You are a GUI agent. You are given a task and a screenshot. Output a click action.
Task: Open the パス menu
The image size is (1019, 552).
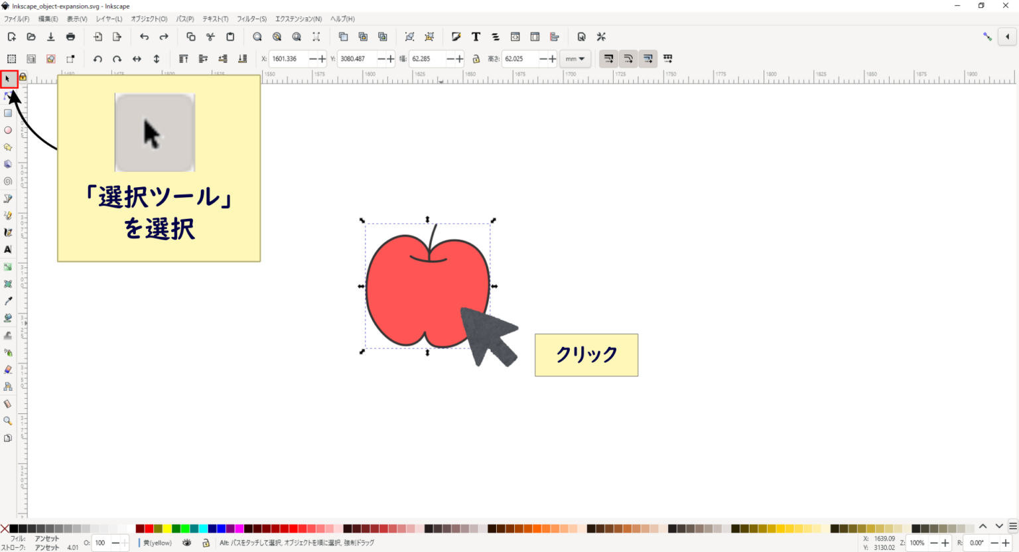pos(184,19)
